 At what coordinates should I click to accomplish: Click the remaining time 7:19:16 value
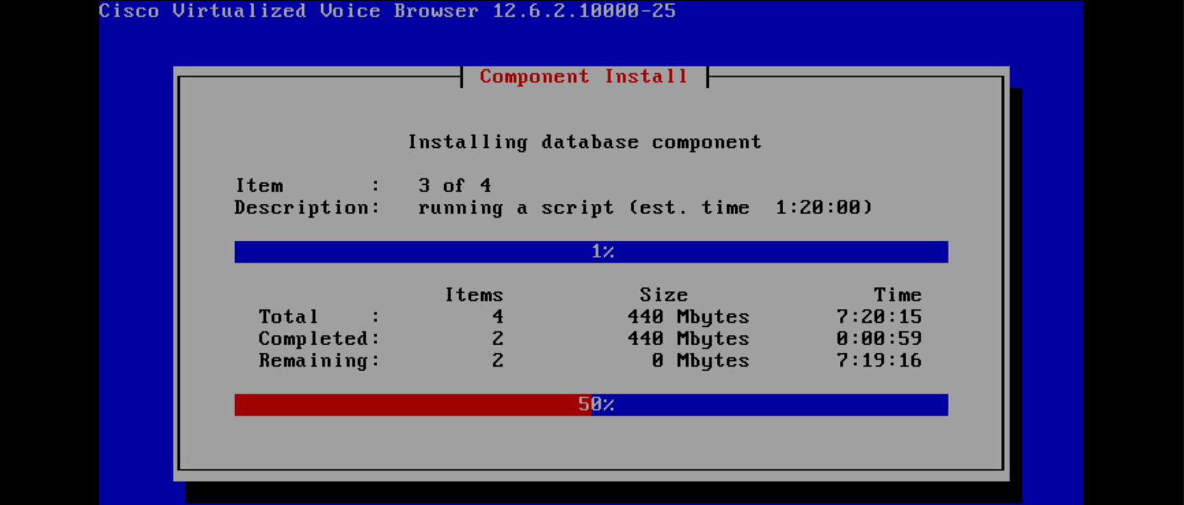(879, 360)
